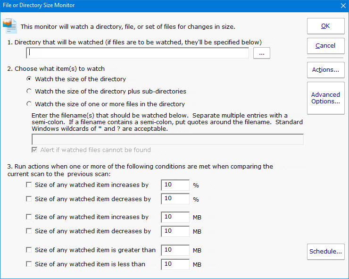
Task: Open the Actions dialog
Action: click(325, 70)
